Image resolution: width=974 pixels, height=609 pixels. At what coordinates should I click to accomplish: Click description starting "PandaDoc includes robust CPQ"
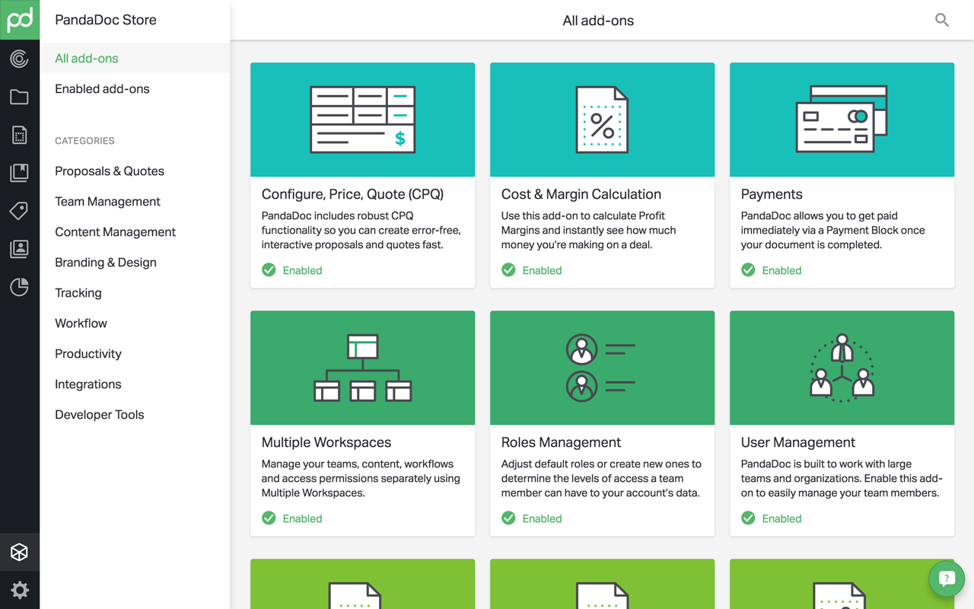[361, 231]
